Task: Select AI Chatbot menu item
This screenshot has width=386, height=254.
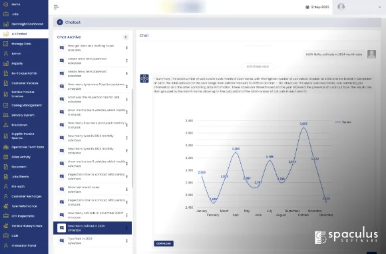Action: click(24, 34)
